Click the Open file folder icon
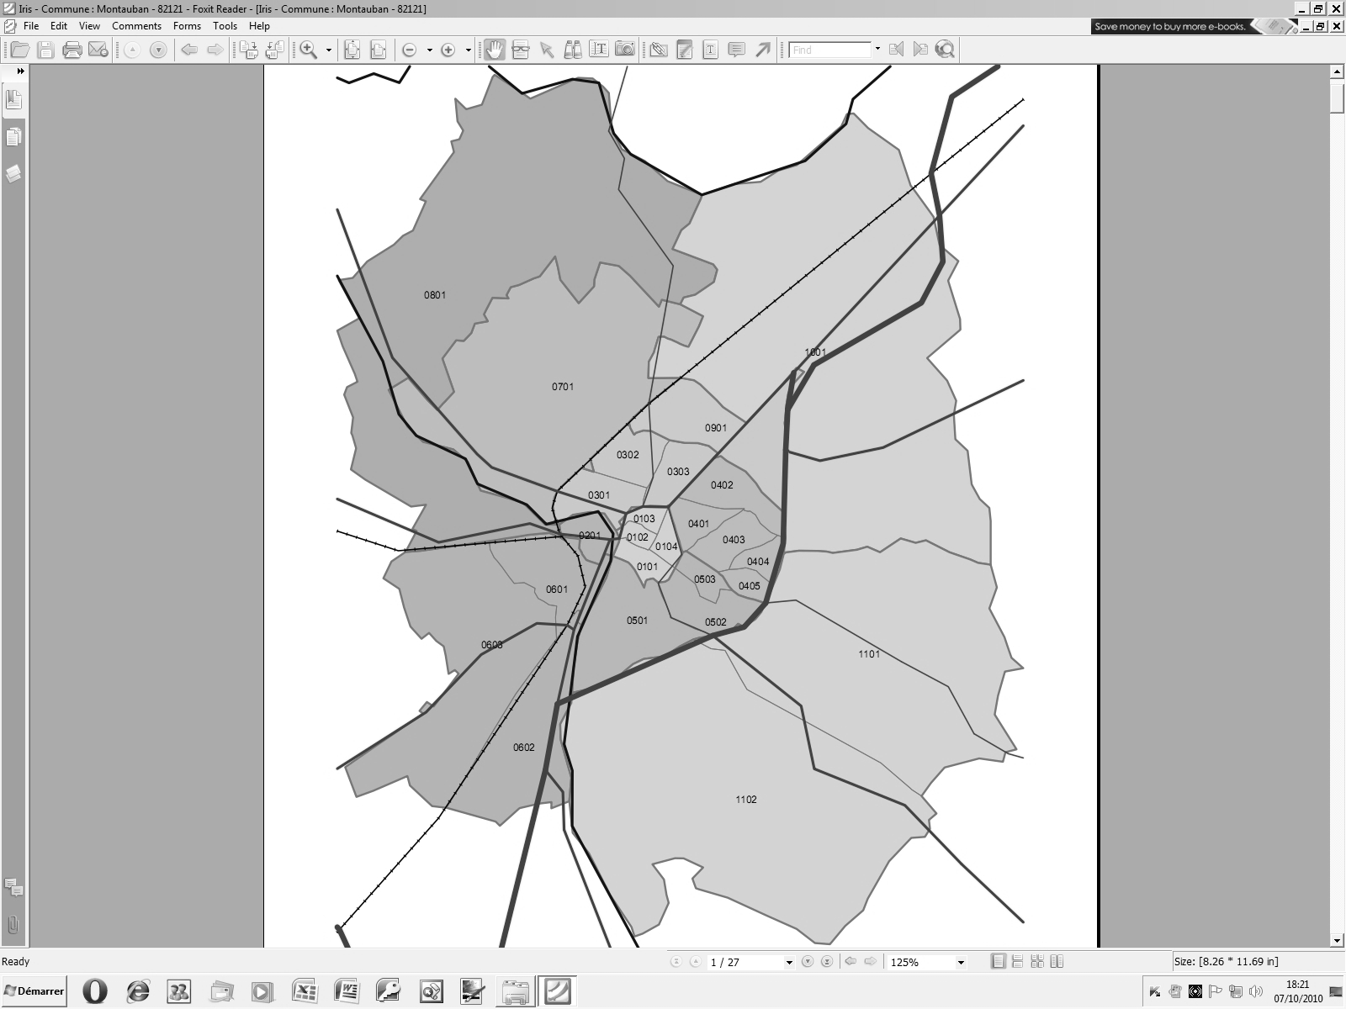 pyautogui.click(x=19, y=50)
